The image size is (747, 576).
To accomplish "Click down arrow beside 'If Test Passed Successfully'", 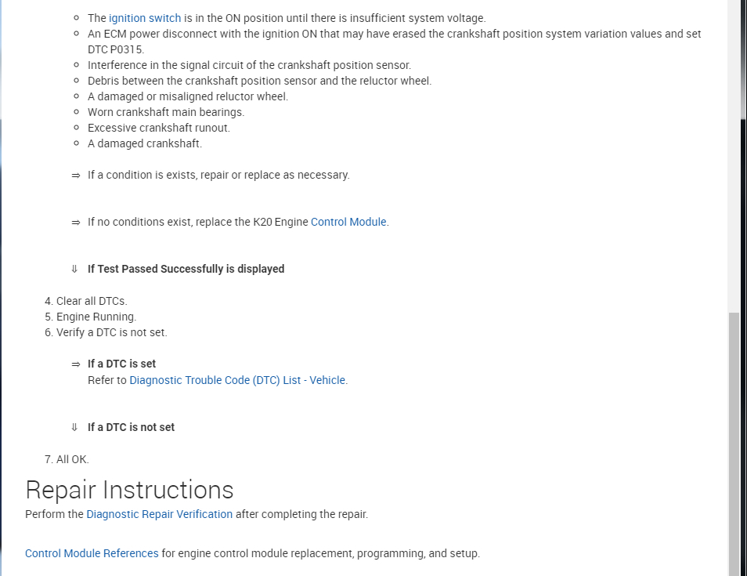I will [75, 270].
